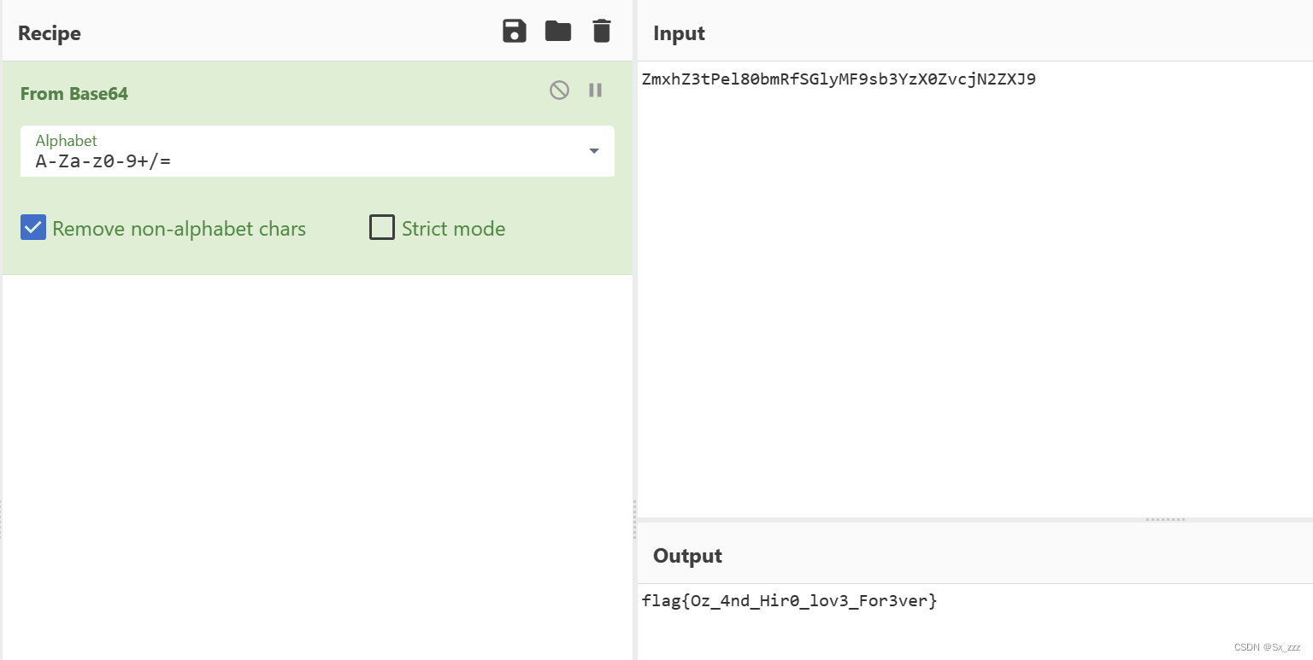Image resolution: width=1313 pixels, height=660 pixels.
Task: Click the Alphabet value field
Action: pyautogui.click(x=317, y=151)
